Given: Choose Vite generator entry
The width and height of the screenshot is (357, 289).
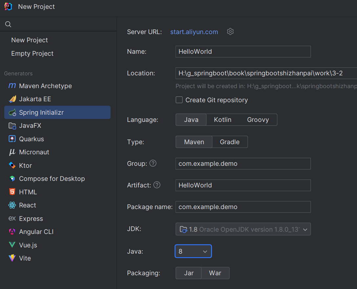Looking at the screenshot, I should click(57, 258).
